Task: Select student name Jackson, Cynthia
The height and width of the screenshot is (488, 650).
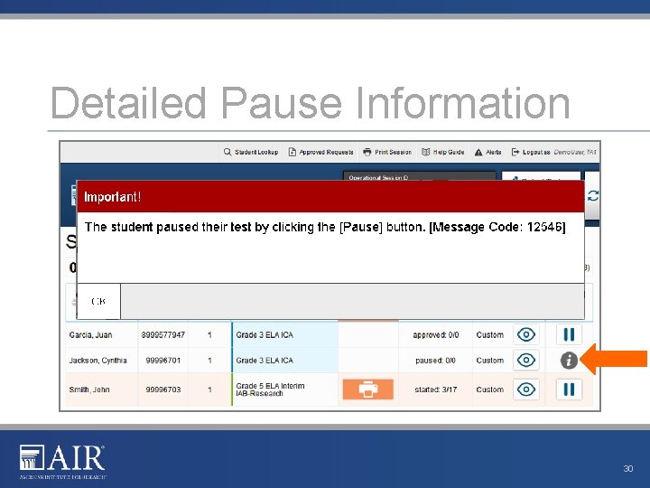Action: (97, 361)
